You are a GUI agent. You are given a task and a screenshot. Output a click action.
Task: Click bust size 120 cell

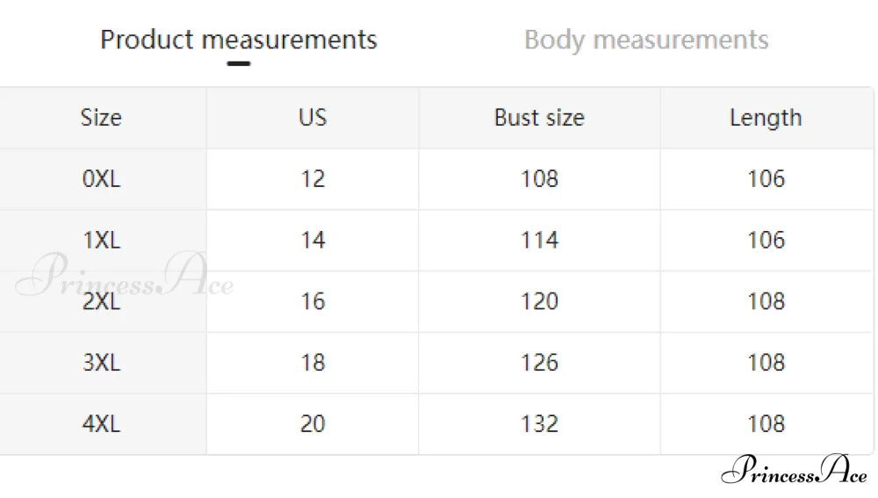(x=539, y=301)
